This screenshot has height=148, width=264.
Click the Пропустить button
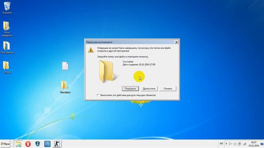[x=149, y=89]
